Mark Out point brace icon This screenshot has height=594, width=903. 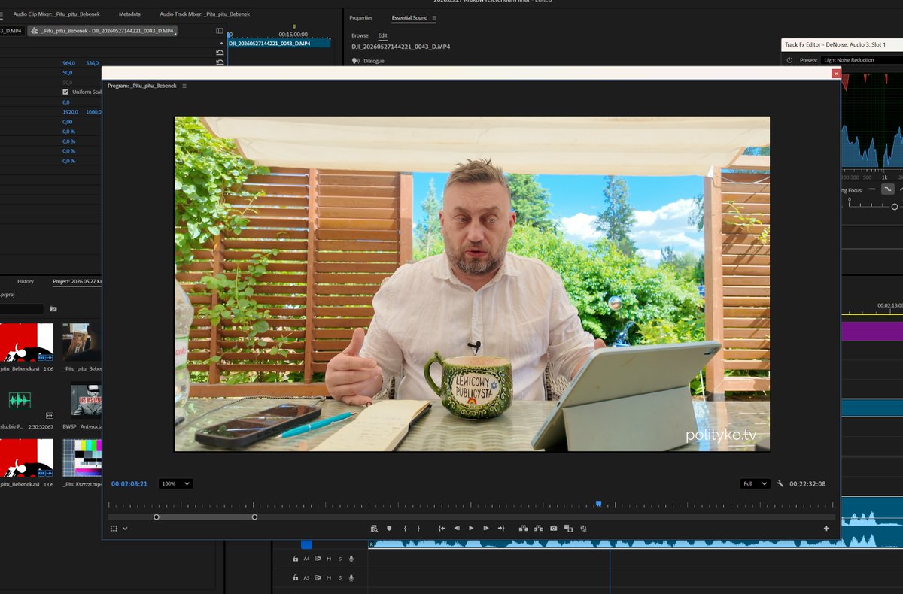[x=418, y=529]
